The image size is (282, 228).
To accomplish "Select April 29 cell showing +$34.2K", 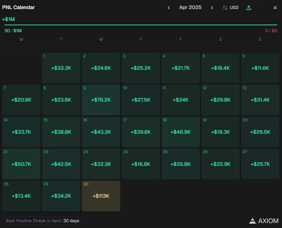I will pos(61,196).
